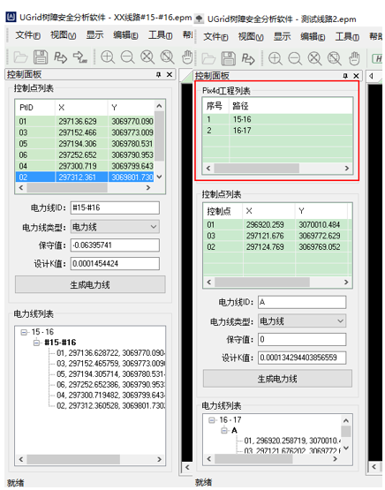The height and width of the screenshot is (490, 385).
Task: Click horizontal scrollbar under Pix4d工程列表
Action: tap(277, 169)
